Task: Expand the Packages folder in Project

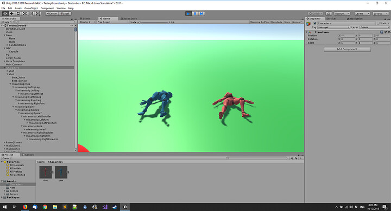Action: [2, 197]
